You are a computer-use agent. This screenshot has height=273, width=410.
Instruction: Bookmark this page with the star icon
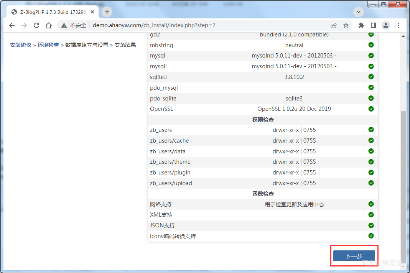346,25
